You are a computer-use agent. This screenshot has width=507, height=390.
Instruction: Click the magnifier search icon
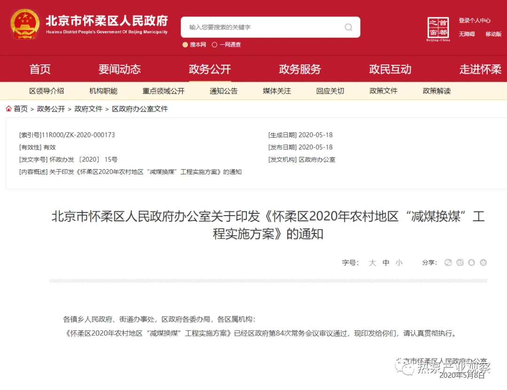click(x=348, y=27)
